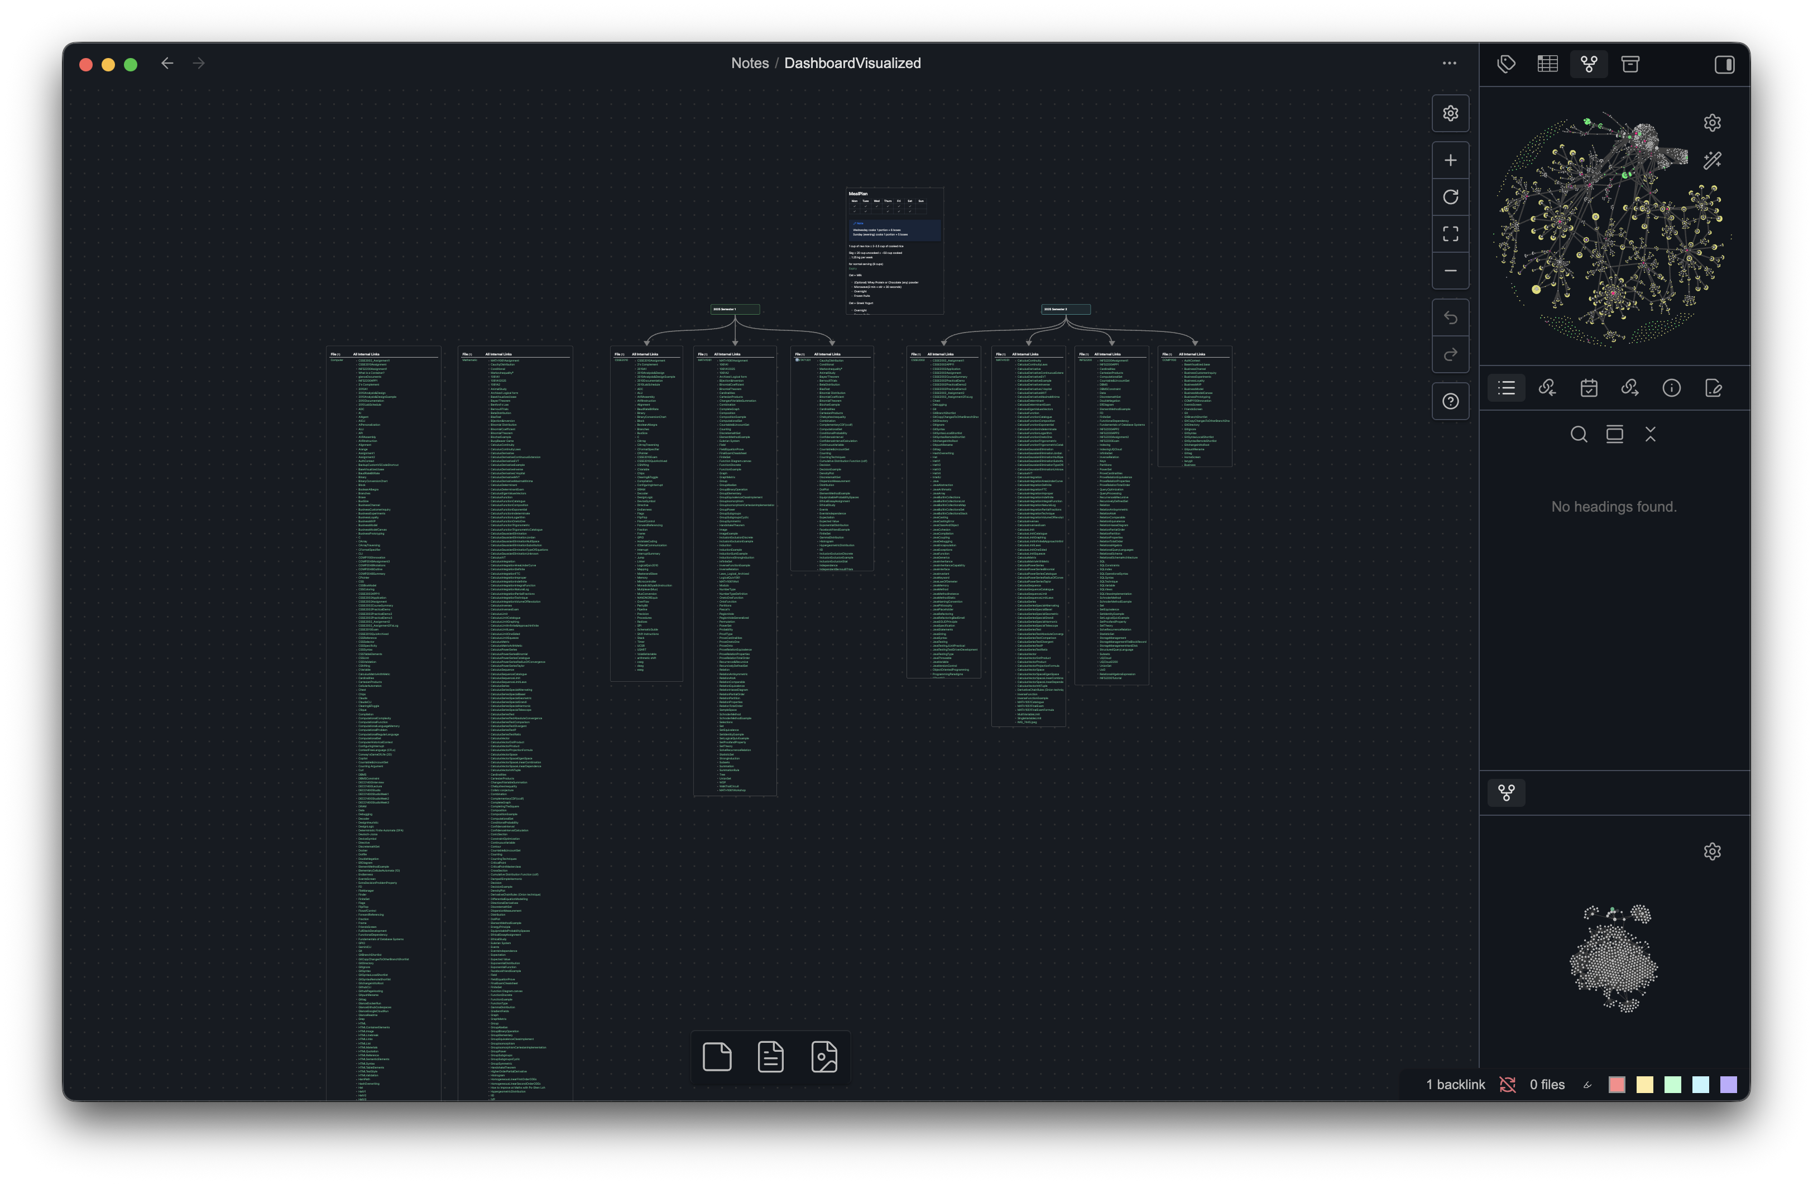Zoom out on the canvas
Viewport: 1813px width, 1184px height.
[x=1450, y=270]
